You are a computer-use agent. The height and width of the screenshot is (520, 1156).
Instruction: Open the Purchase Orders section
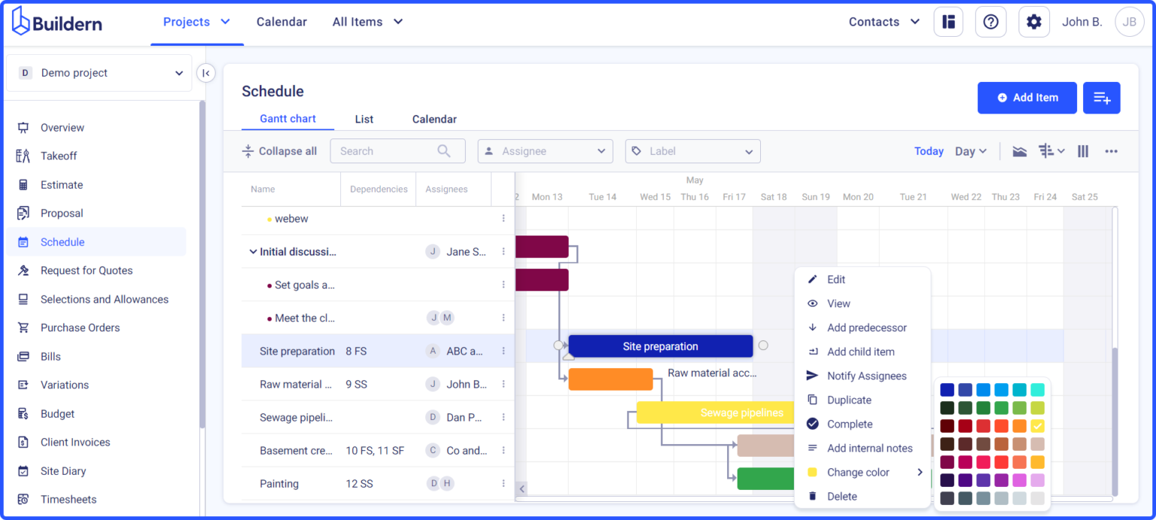[x=80, y=327]
